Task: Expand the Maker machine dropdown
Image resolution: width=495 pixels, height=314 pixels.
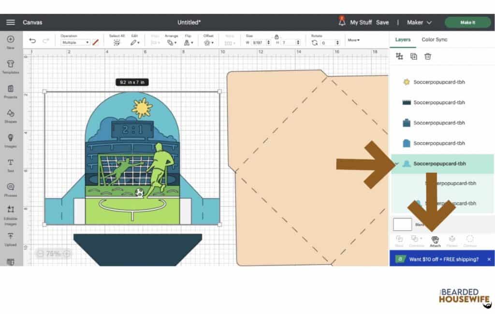Action: [419, 22]
